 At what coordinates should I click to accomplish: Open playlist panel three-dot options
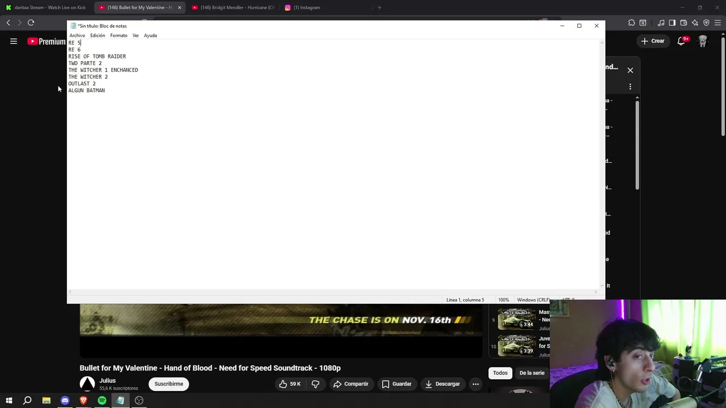point(630,87)
